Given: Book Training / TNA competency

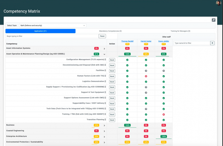Looking at the screenshot, I should 112,115.
